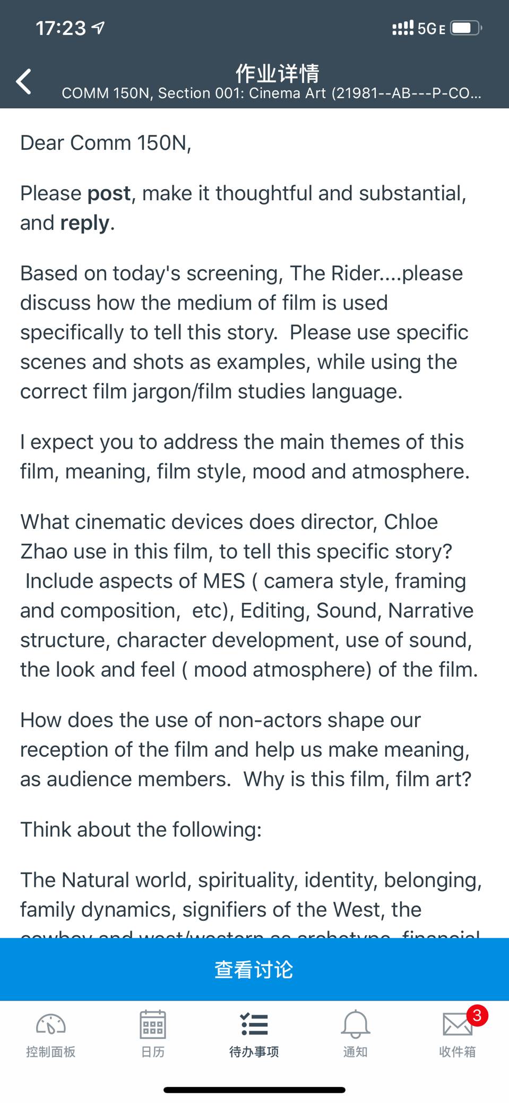
Task: Tap the battery status icon
Action: 466,28
